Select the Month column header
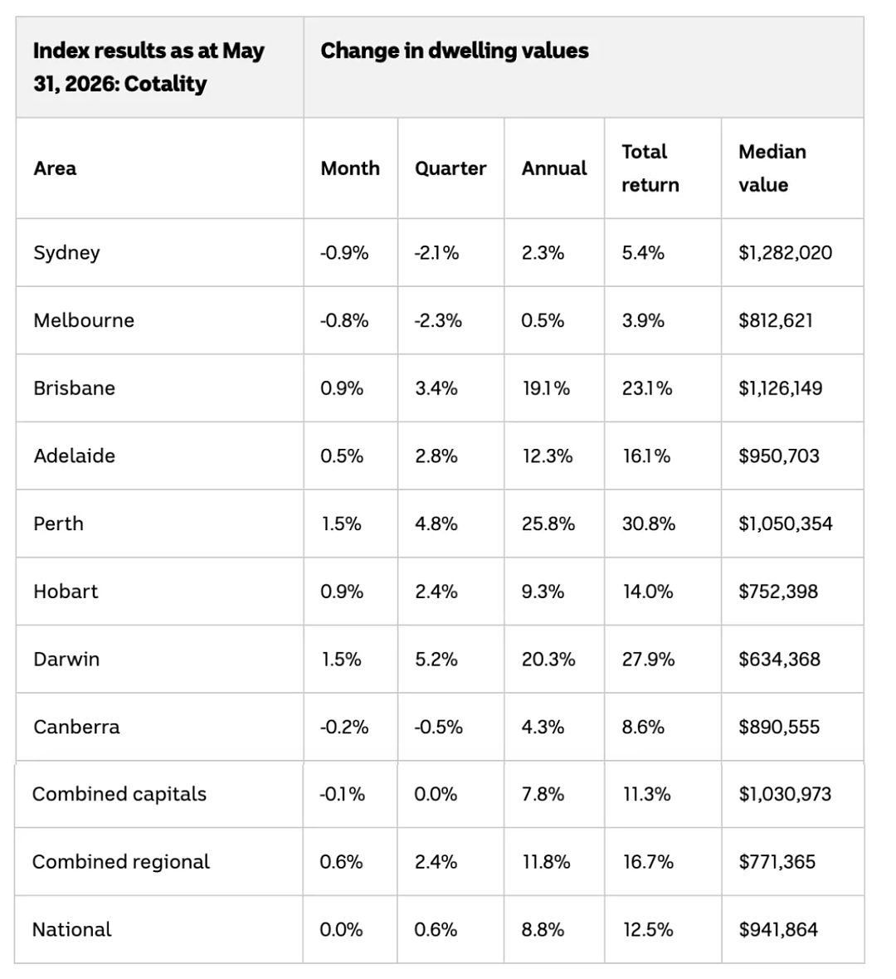 (350, 168)
